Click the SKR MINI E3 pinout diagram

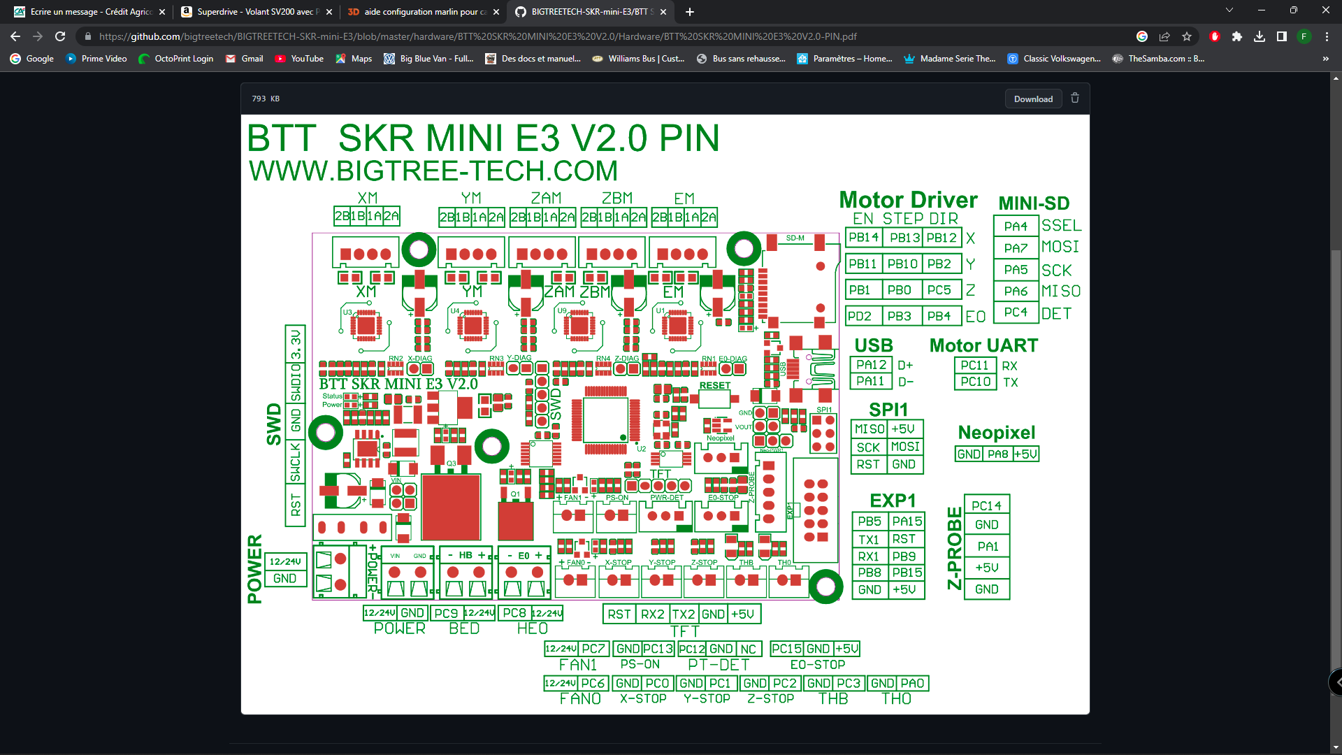665,414
